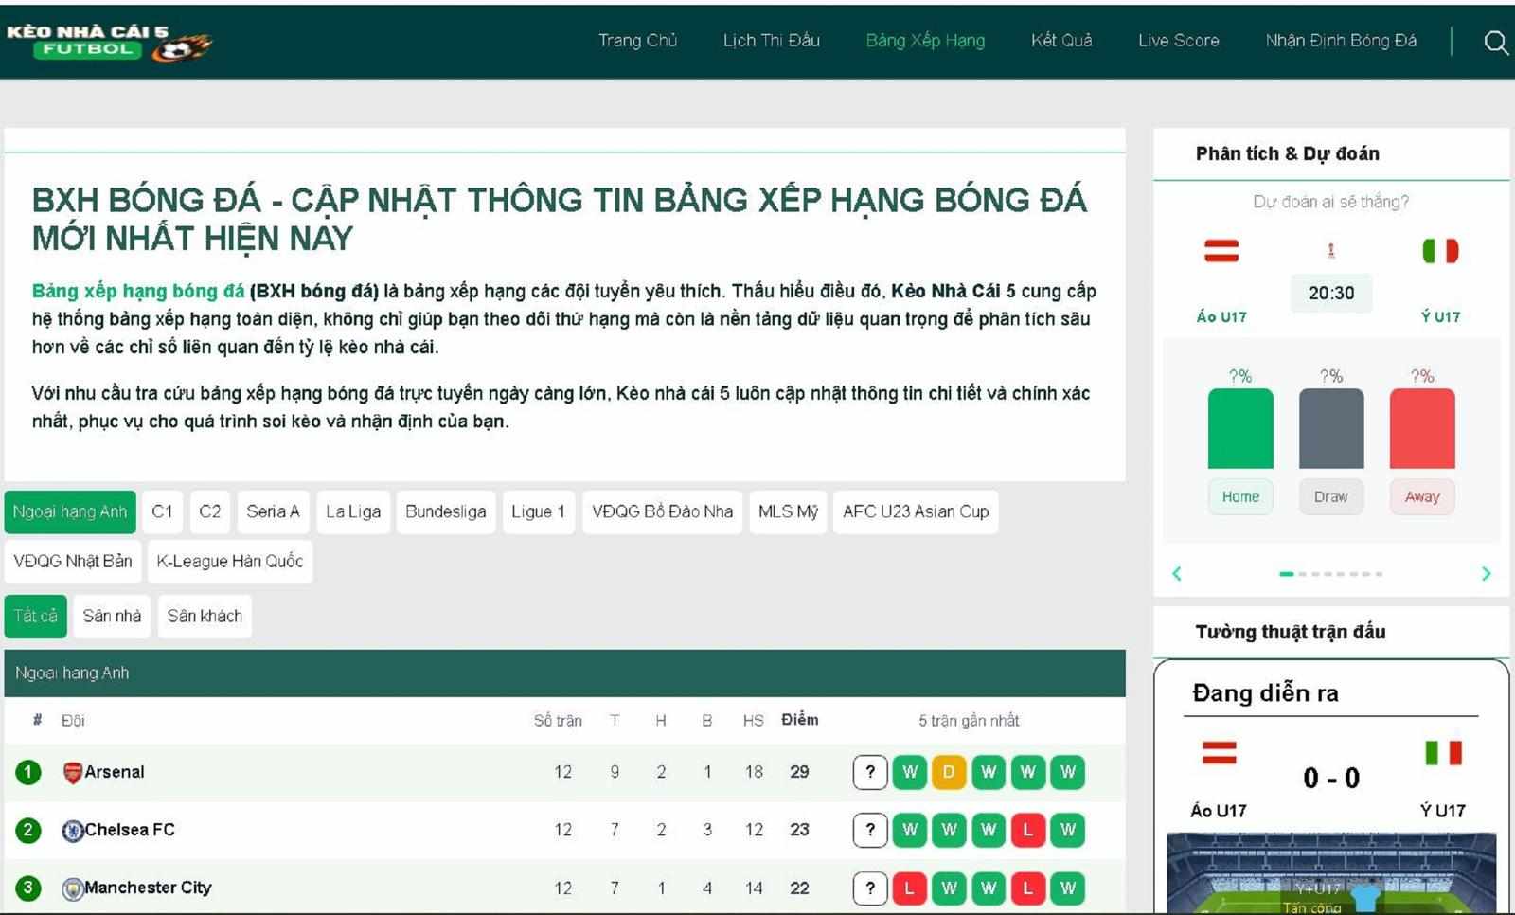Click the Kèo Nhà Cái 5 logo
Screen dimensions: 1515x915
tap(109, 40)
